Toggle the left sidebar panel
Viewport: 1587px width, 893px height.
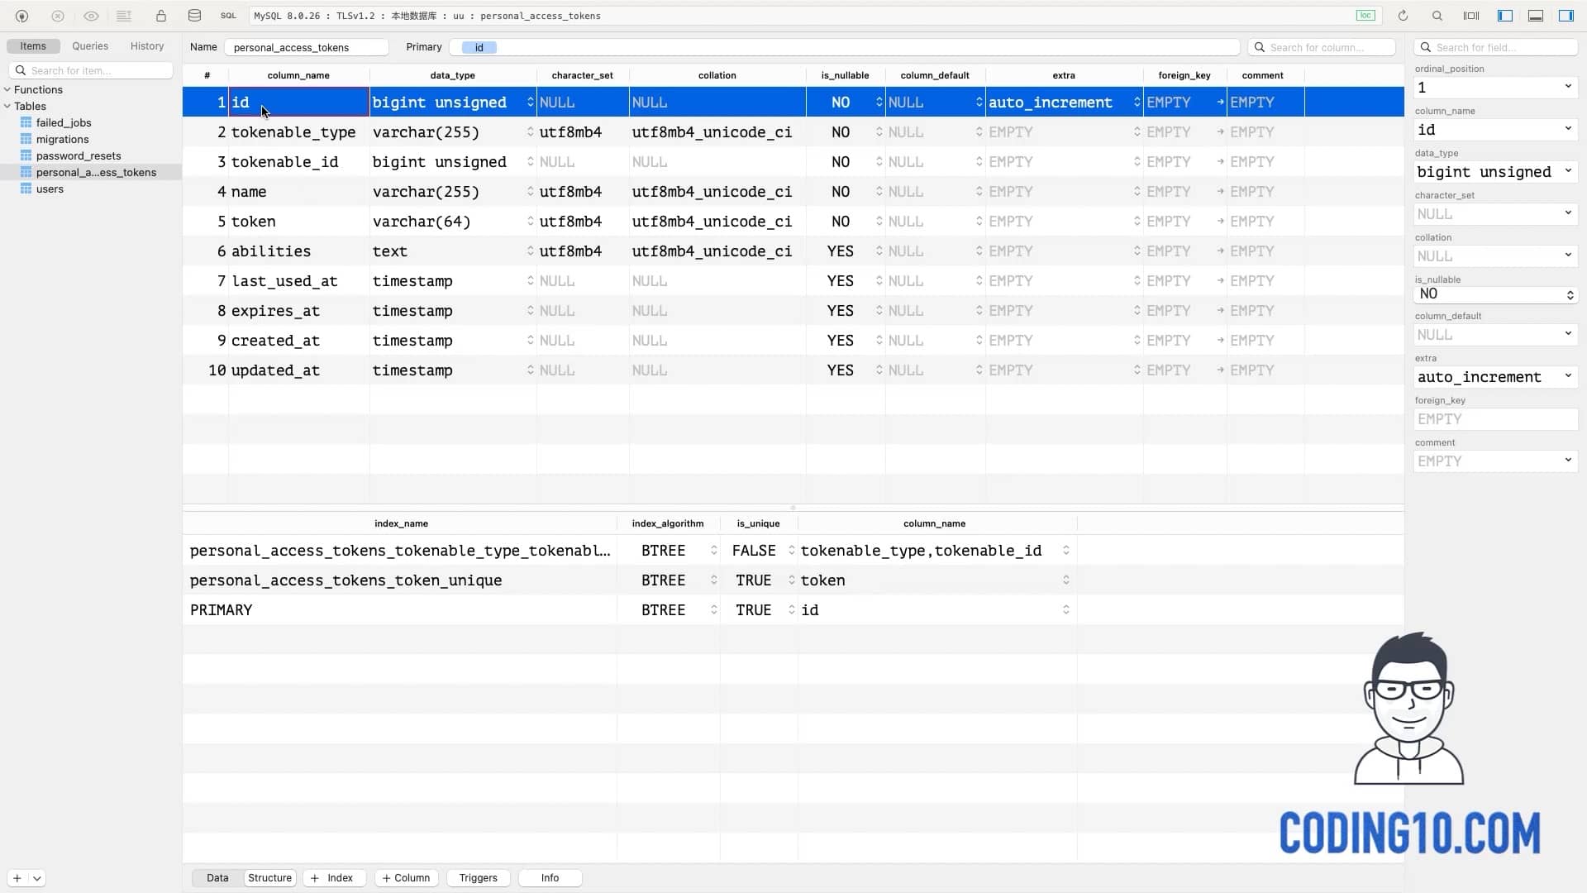coord(1505,16)
